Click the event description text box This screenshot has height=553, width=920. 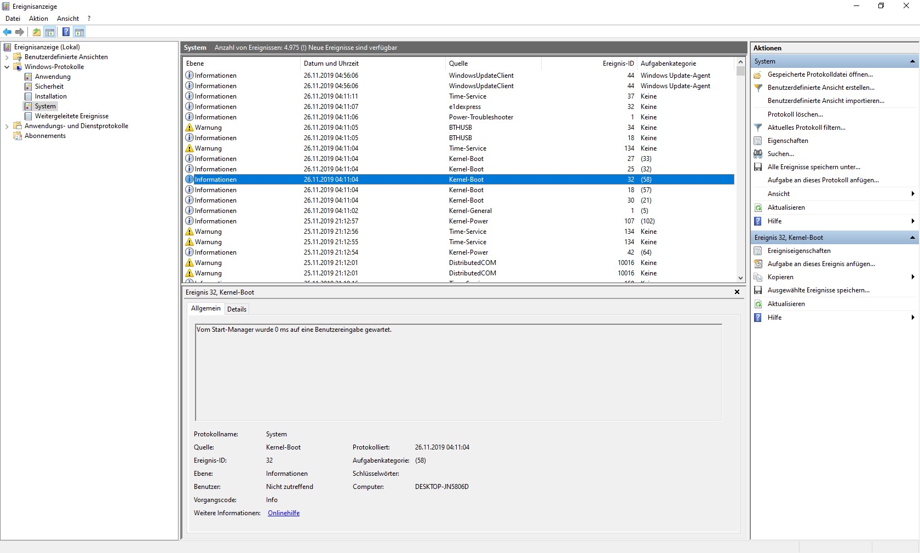(458, 372)
